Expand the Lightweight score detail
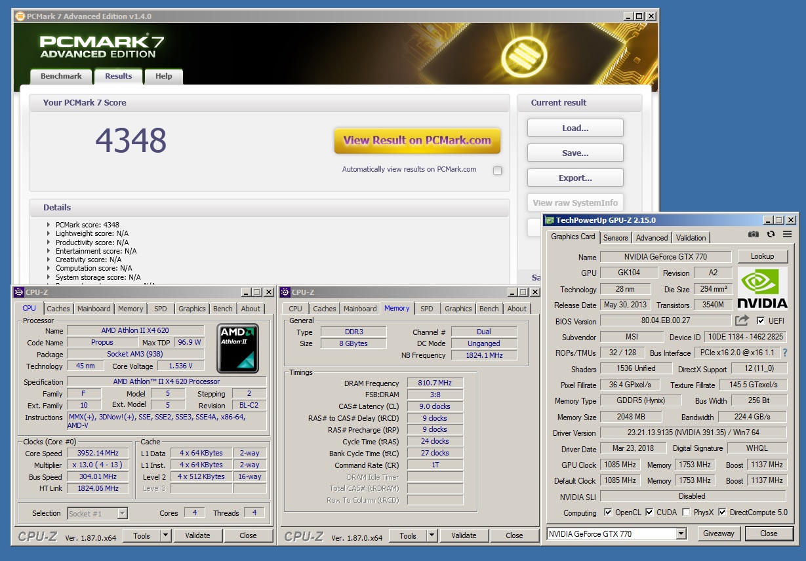The image size is (806, 561). (x=49, y=233)
